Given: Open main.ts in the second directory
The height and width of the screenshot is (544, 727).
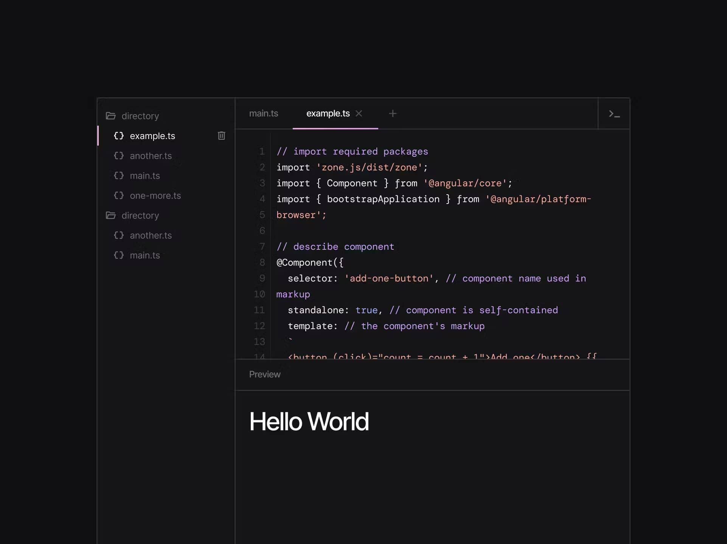Looking at the screenshot, I should [x=145, y=255].
